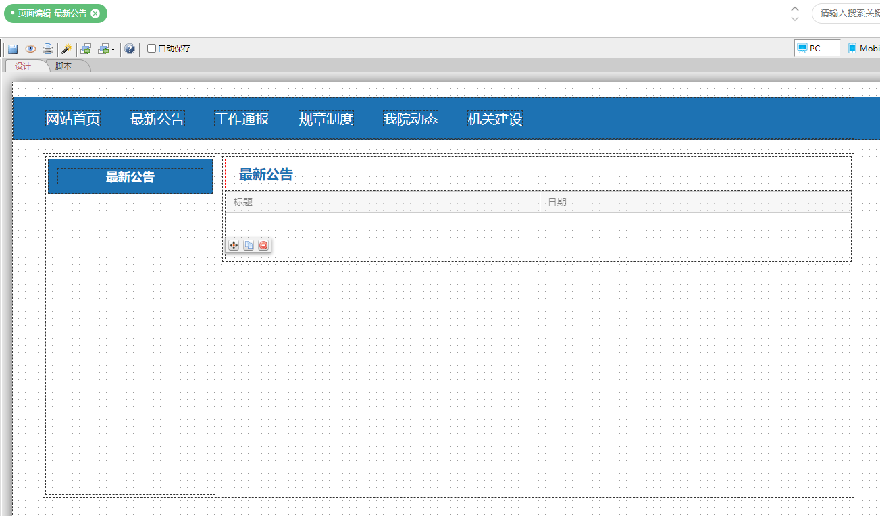The image size is (880, 516).
Task: Click the up chevron near the search box
Action: coord(795,9)
